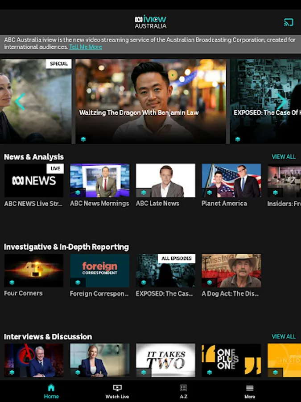This screenshot has height=402, width=301.
Task: Tap cube icon on One Plus One
Action: [x=210, y=372]
